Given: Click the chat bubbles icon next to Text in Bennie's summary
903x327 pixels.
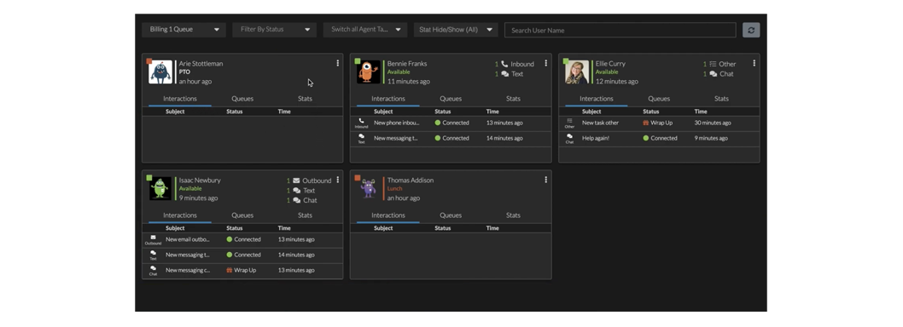Looking at the screenshot, I should [504, 74].
